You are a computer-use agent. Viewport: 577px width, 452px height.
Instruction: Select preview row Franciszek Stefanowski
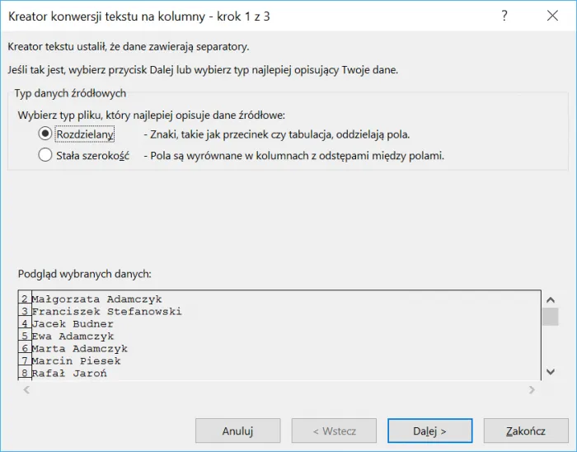106,312
